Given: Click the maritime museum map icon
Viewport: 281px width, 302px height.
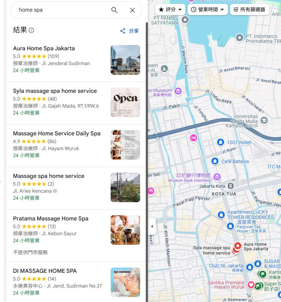Looking at the screenshot, I should click(178, 91).
